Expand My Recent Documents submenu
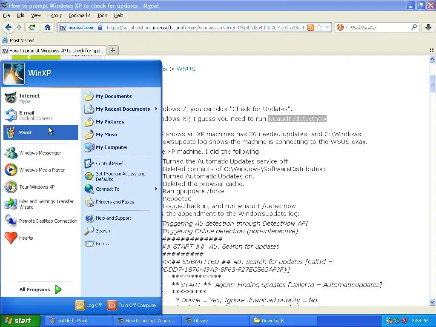Image resolution: width=436 pixels, height=327 pixels. [121, 109]
